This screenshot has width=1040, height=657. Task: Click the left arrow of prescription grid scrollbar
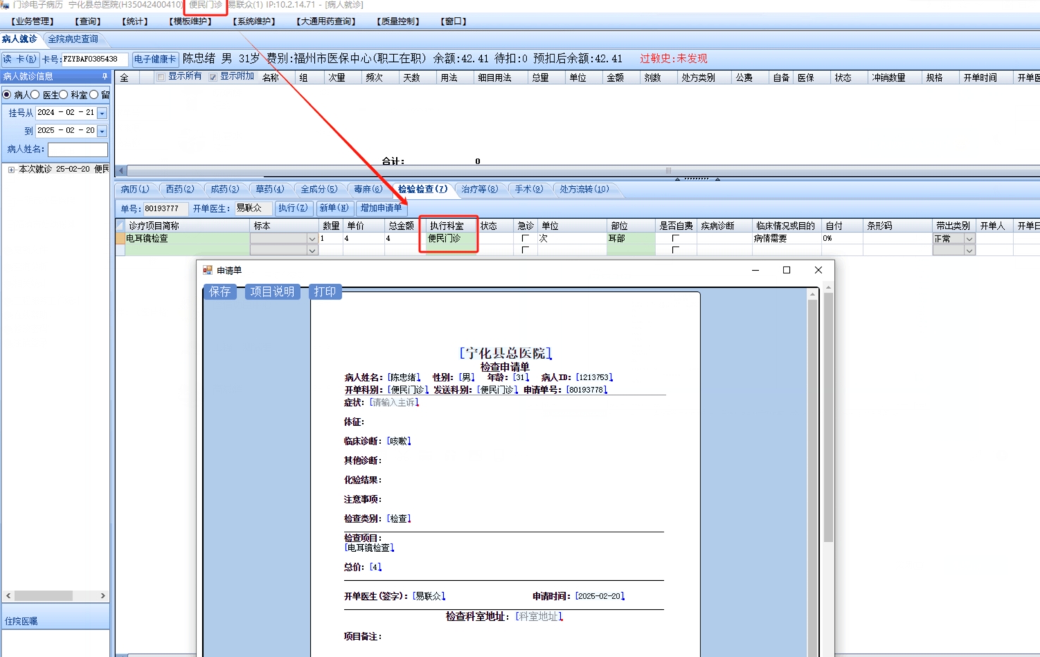121,171
